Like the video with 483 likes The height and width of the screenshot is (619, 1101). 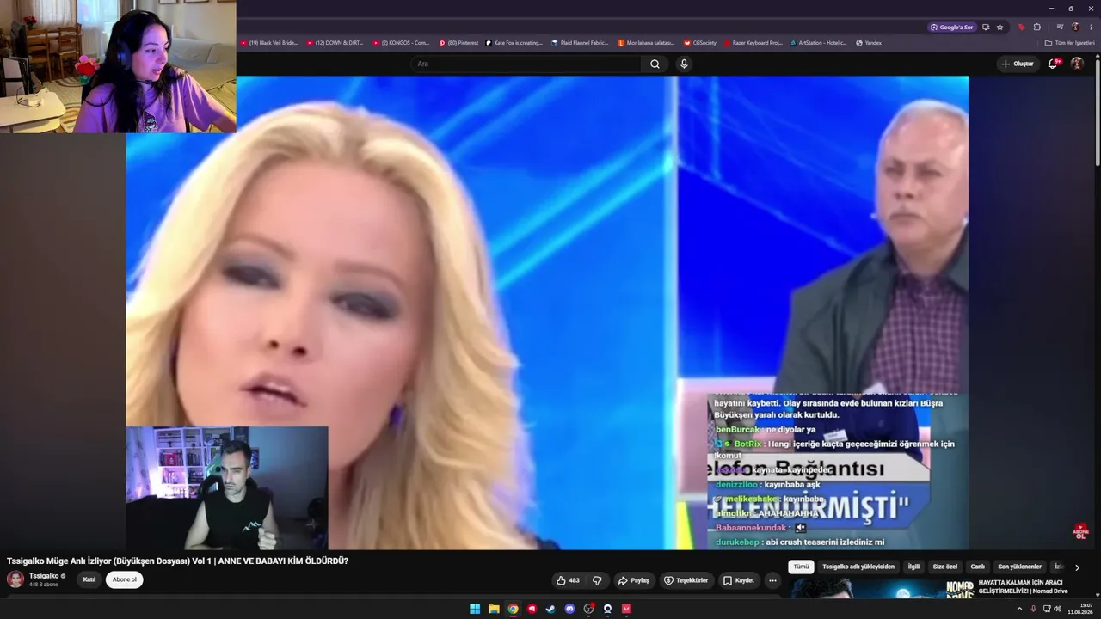click(568, 580)
